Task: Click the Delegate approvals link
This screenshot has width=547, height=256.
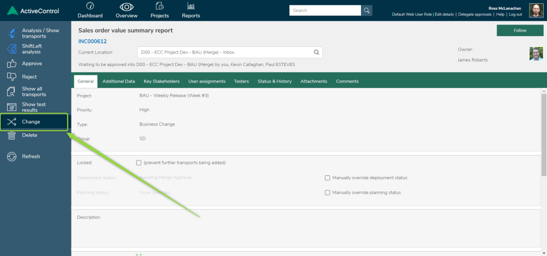Action: 475,15
